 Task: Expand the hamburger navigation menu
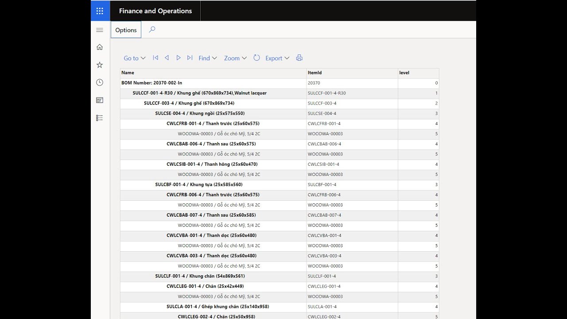[x=100, y=30]
